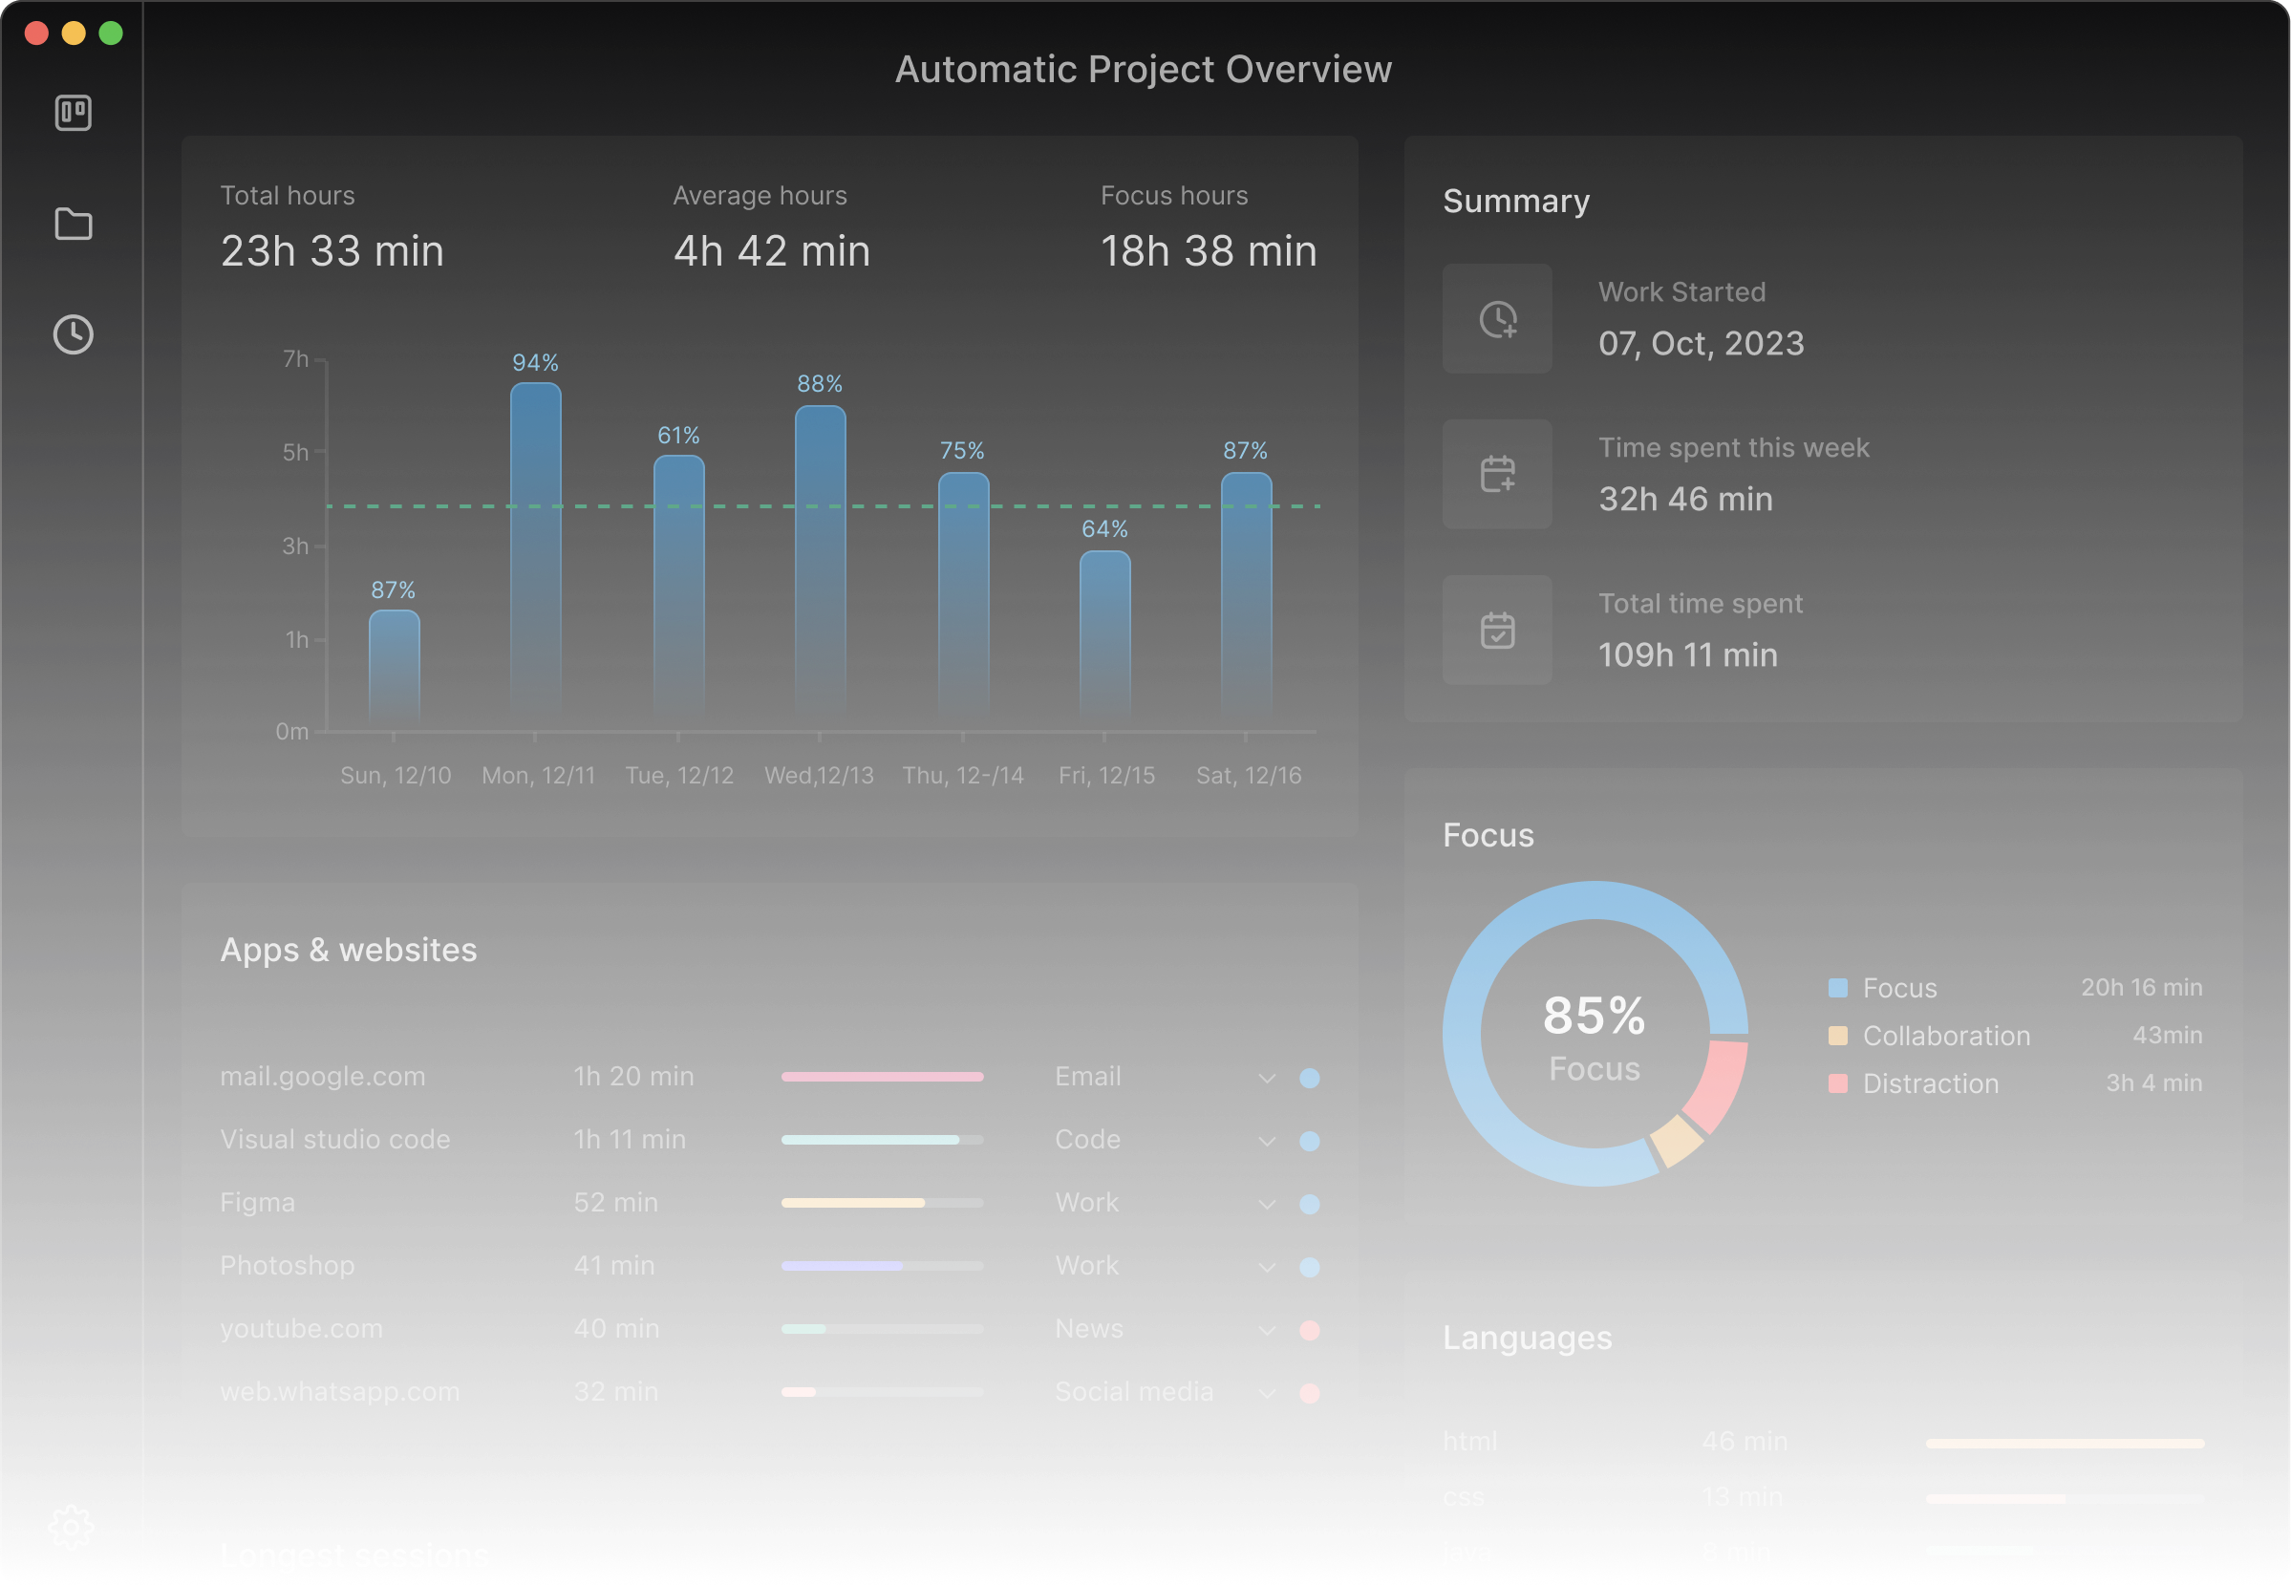
Task: Click the Work Started clock-plus icon
Action: [x=1497, y=319]
